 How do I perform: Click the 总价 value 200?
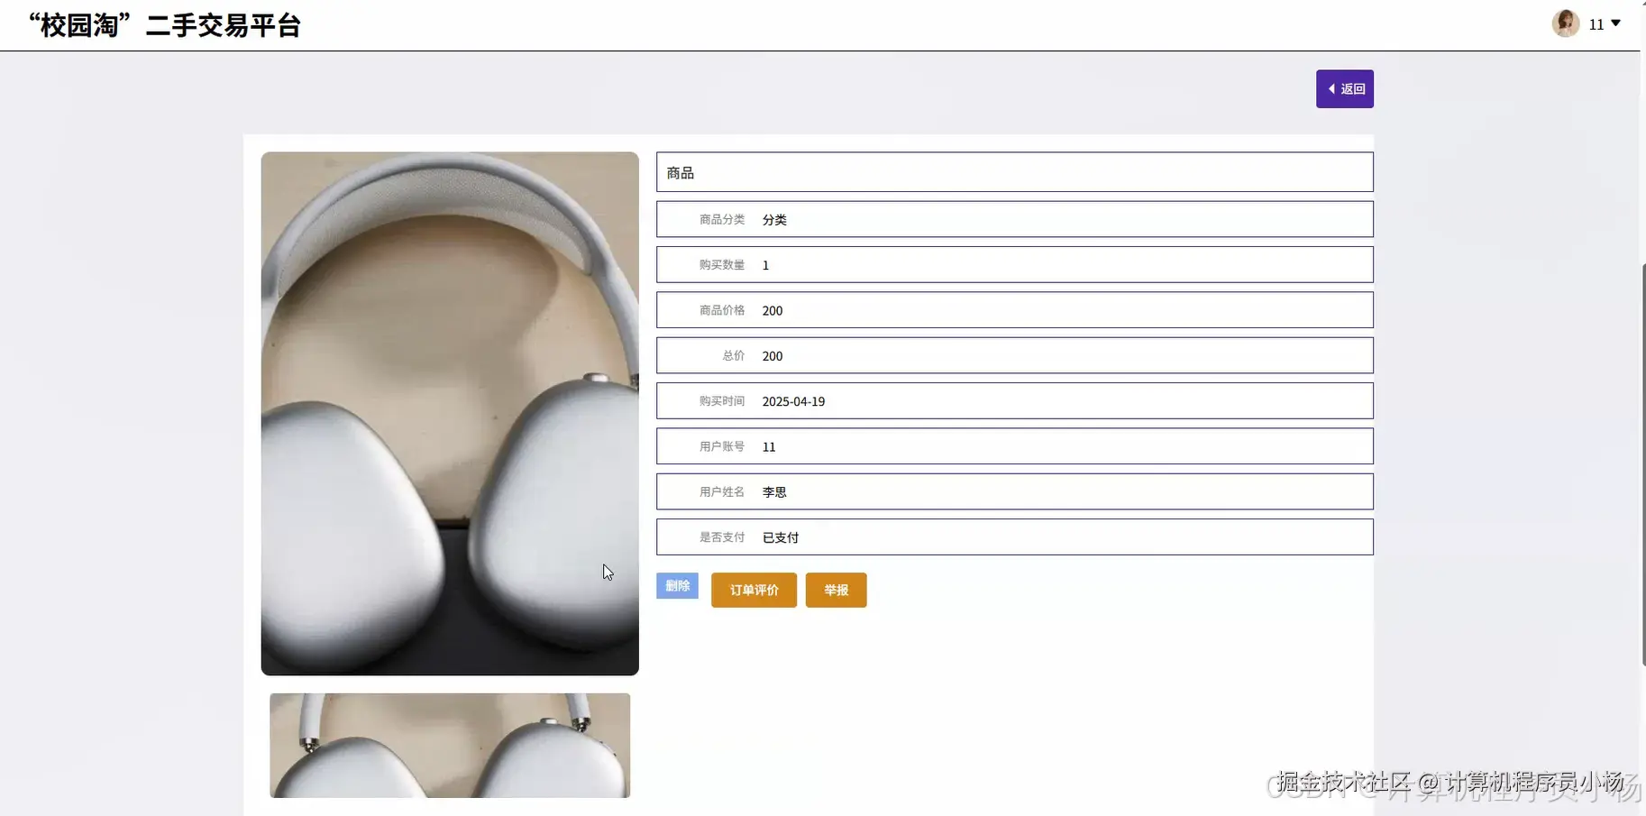(773, 356)
